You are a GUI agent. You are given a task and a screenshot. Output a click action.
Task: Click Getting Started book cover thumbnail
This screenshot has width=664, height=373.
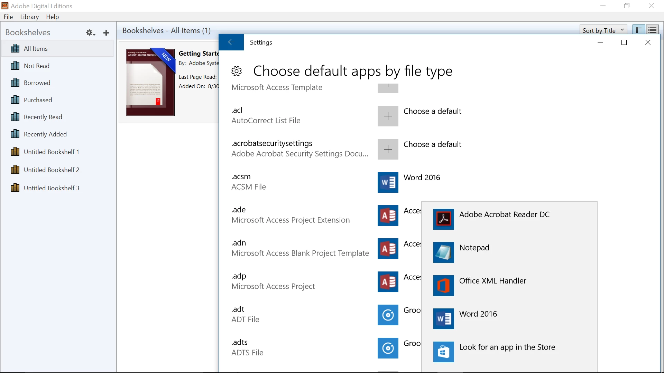(150, 82)
